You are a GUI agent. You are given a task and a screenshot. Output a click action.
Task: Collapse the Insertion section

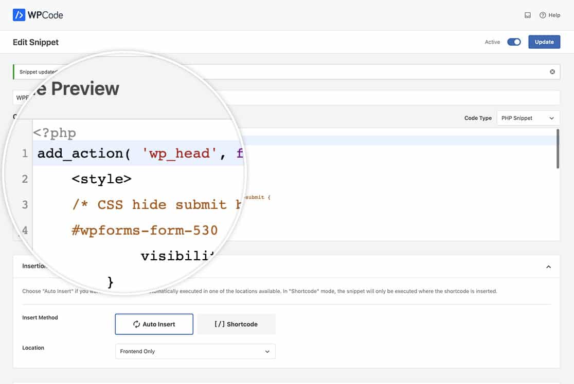[548, 267]
